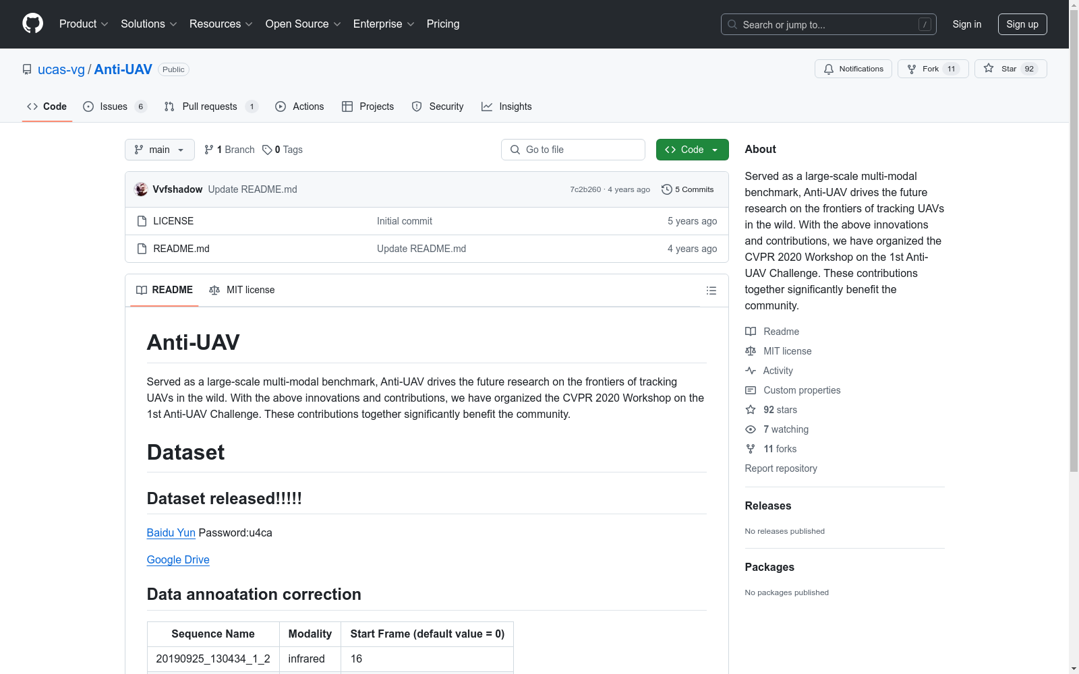Select the MIT license tab

click(x=242, y=290)
